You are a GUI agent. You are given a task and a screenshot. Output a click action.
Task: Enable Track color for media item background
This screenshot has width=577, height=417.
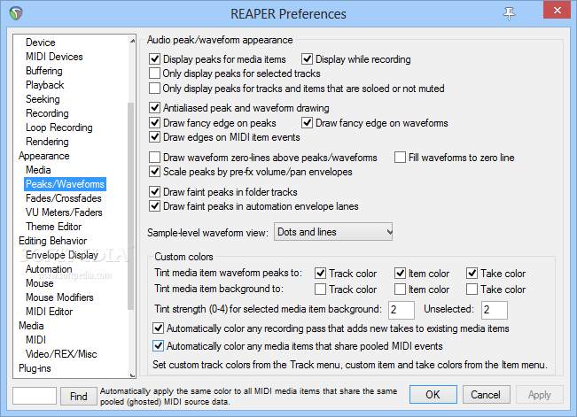click(x=320, y=289)
